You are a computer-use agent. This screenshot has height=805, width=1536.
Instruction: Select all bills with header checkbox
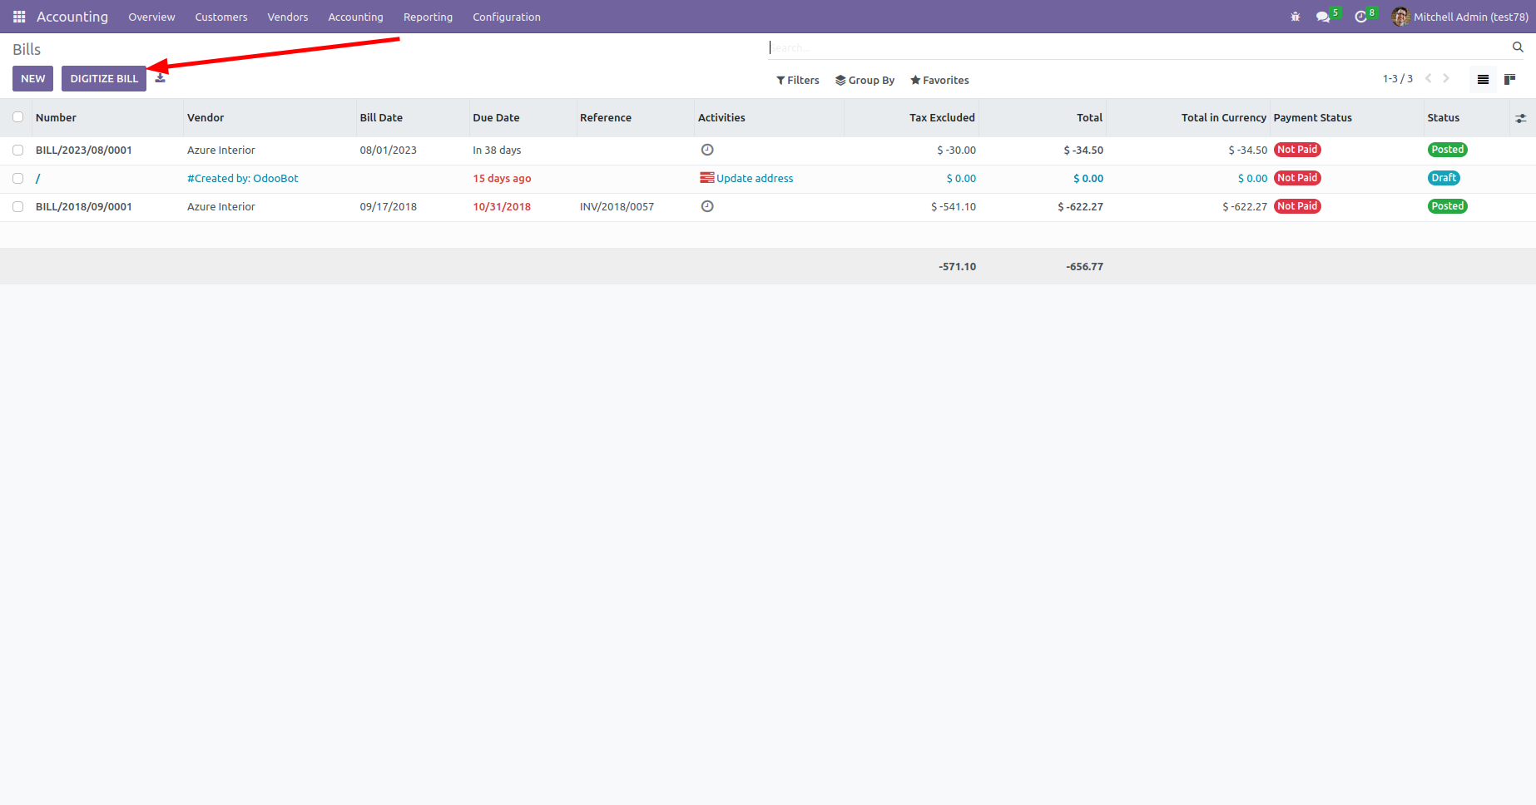pos(17,117)
